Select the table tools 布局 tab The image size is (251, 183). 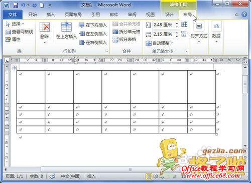187,15
